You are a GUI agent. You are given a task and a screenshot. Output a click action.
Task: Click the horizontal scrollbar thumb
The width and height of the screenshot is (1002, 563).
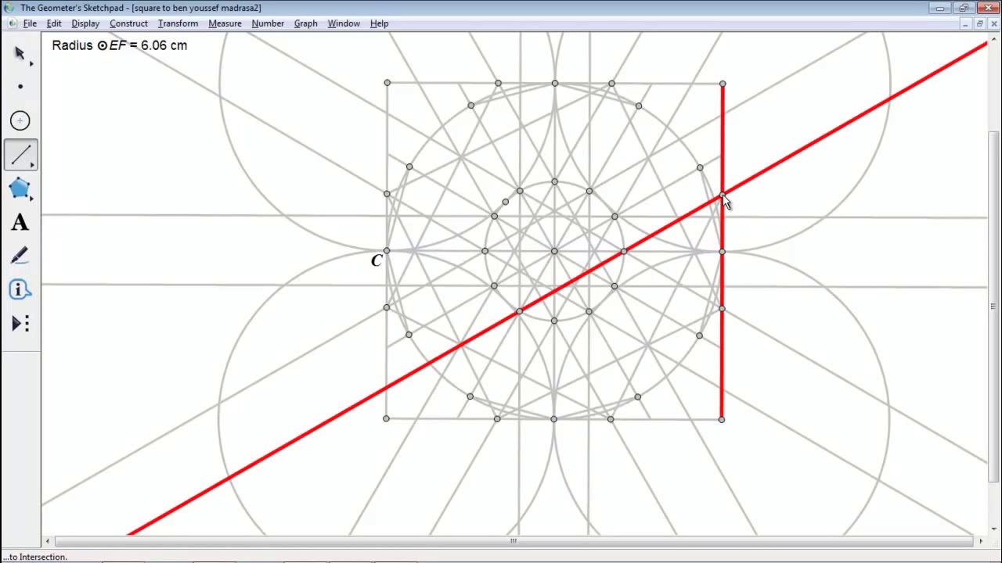(514, 540)
